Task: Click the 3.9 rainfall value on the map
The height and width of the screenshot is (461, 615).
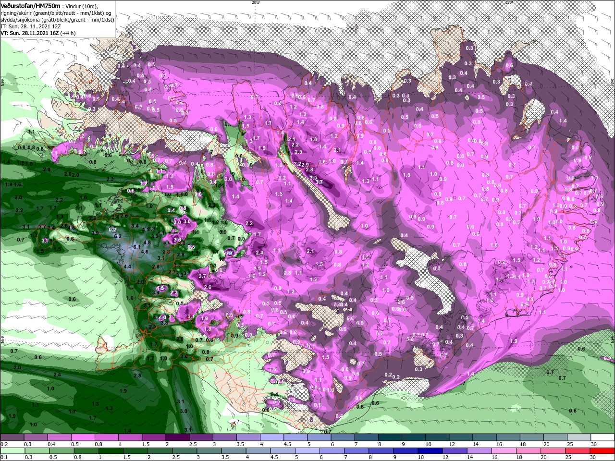Action: point(95,233)
